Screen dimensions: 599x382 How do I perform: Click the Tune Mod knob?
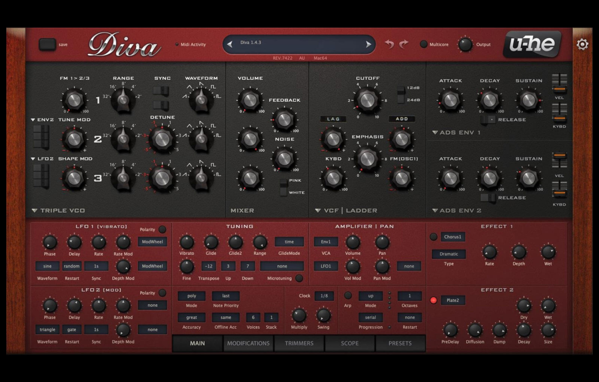point(74,139)
